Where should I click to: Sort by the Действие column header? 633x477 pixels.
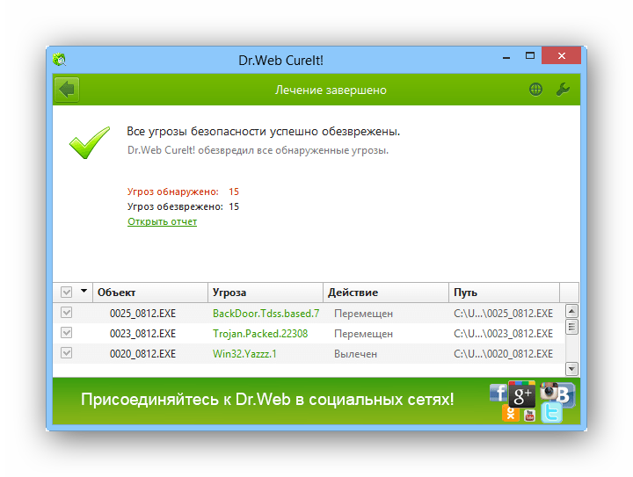point(386,293)
